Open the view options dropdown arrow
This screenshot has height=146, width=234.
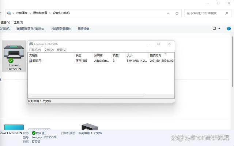(x=219, y=28)
